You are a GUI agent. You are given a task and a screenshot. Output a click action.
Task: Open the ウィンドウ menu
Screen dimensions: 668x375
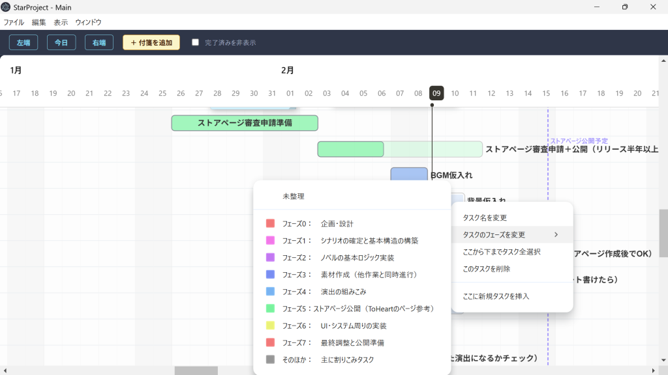88,22
